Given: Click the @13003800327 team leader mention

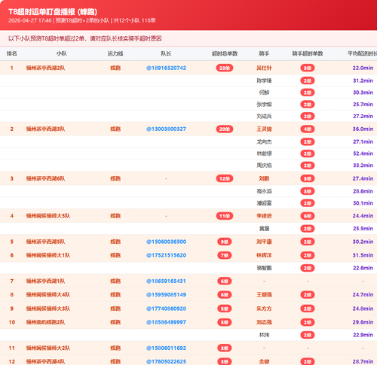Looking at the screenshot, I should 166,129.
